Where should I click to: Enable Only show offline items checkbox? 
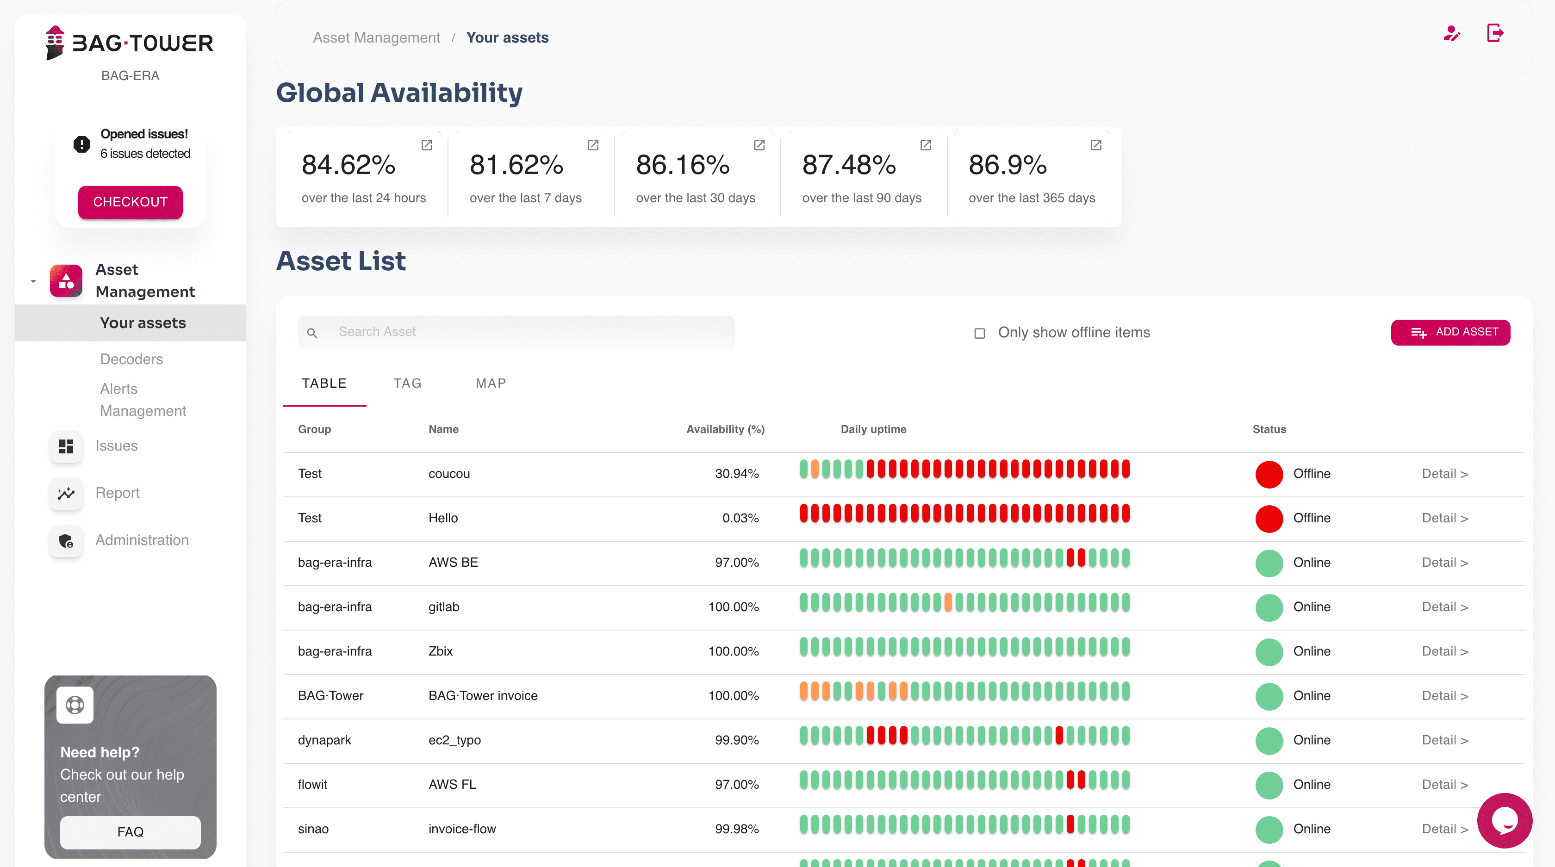point(979,333)
